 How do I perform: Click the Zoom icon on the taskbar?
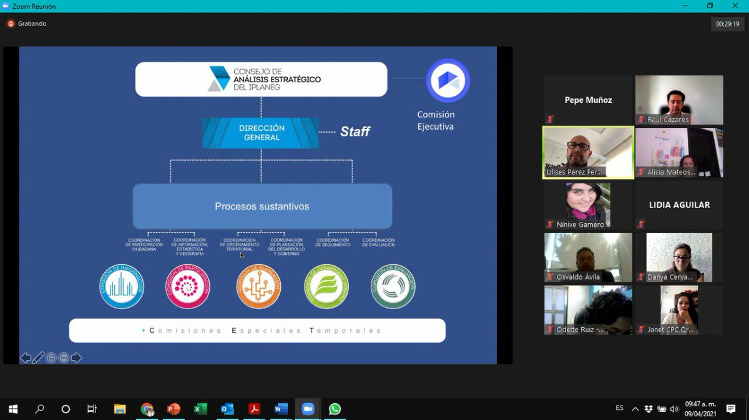[x=308, y=409]
